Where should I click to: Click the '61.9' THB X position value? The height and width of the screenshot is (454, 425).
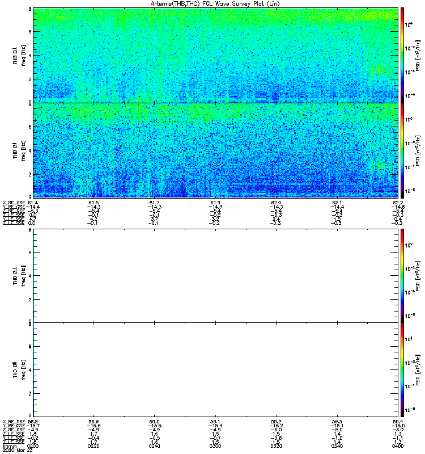tap(215, 203)
